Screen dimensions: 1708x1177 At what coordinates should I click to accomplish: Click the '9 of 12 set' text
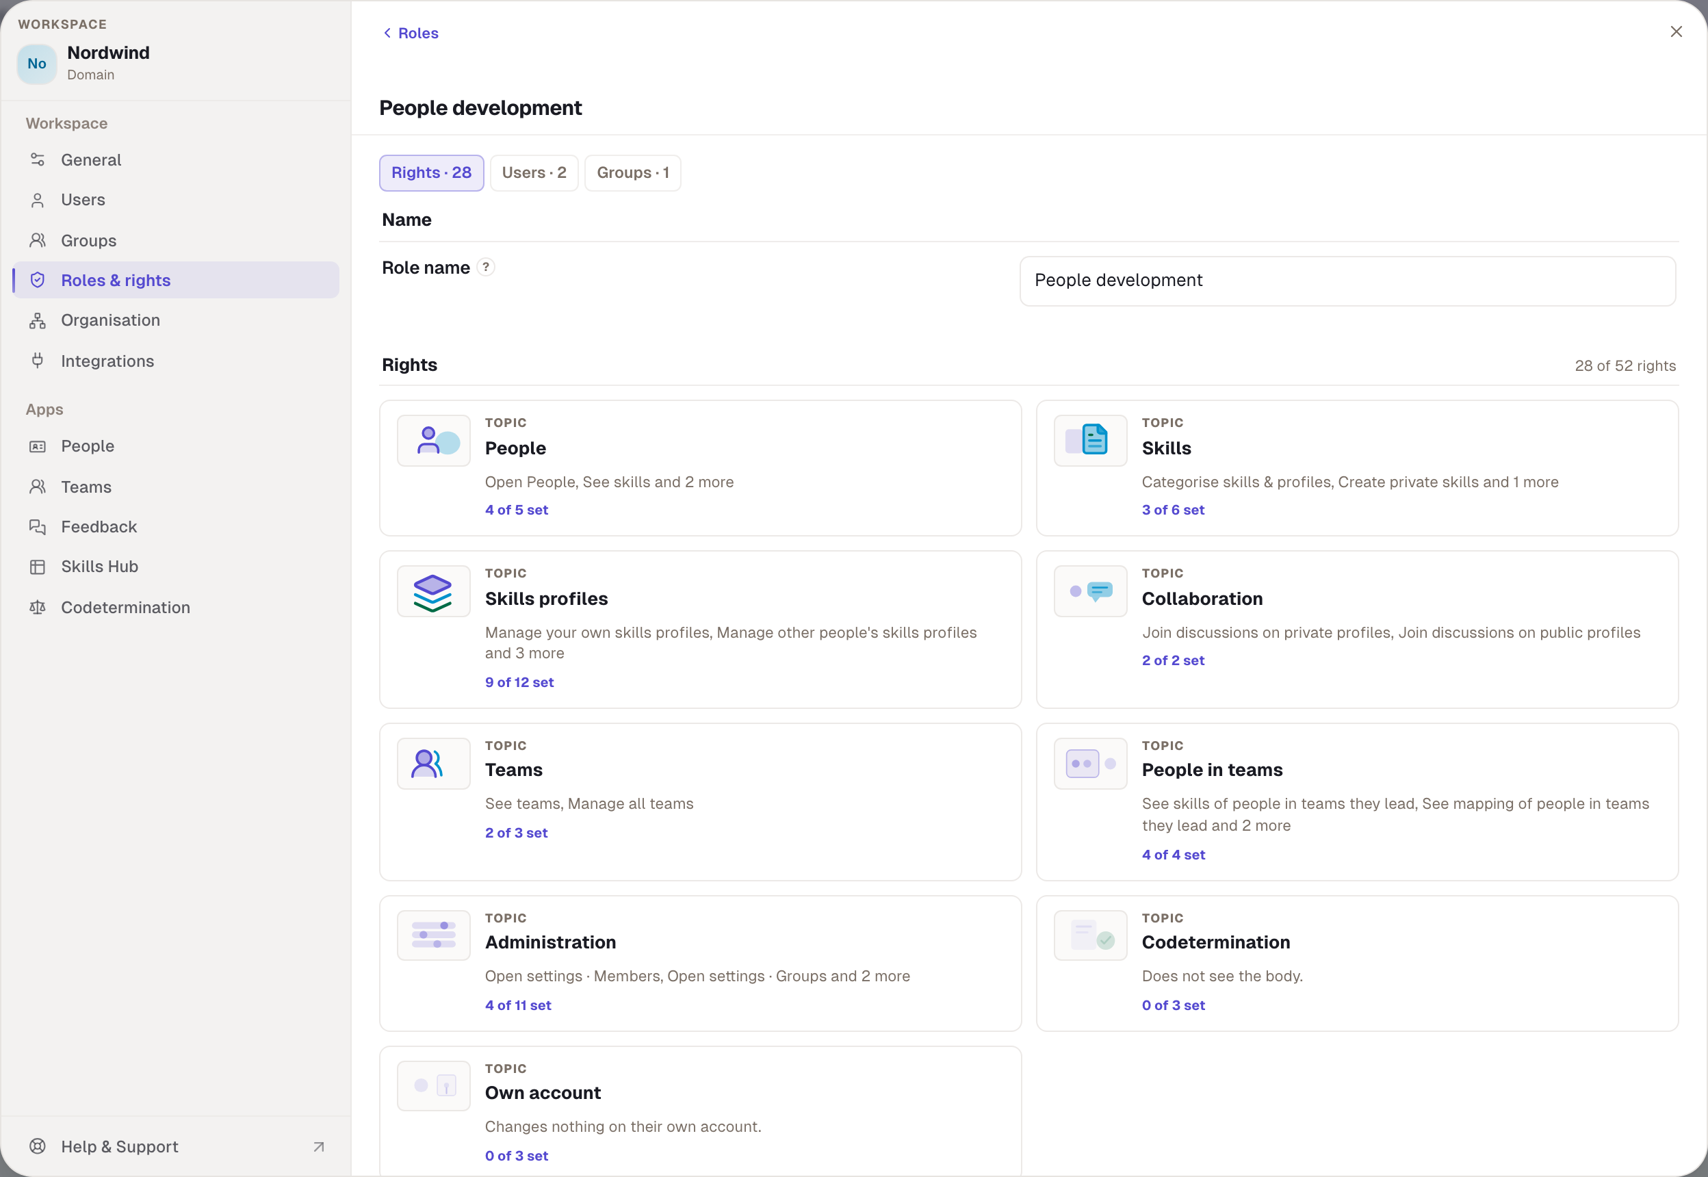519,682
